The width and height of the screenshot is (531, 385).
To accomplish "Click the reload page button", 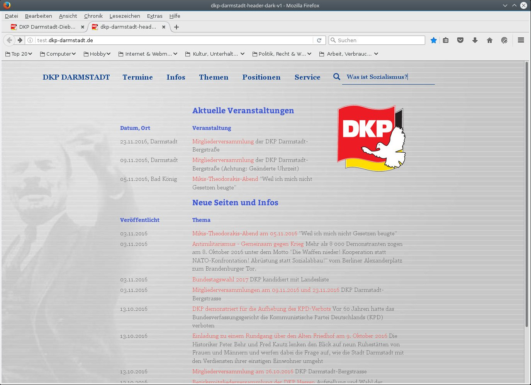I will [319, 40].
